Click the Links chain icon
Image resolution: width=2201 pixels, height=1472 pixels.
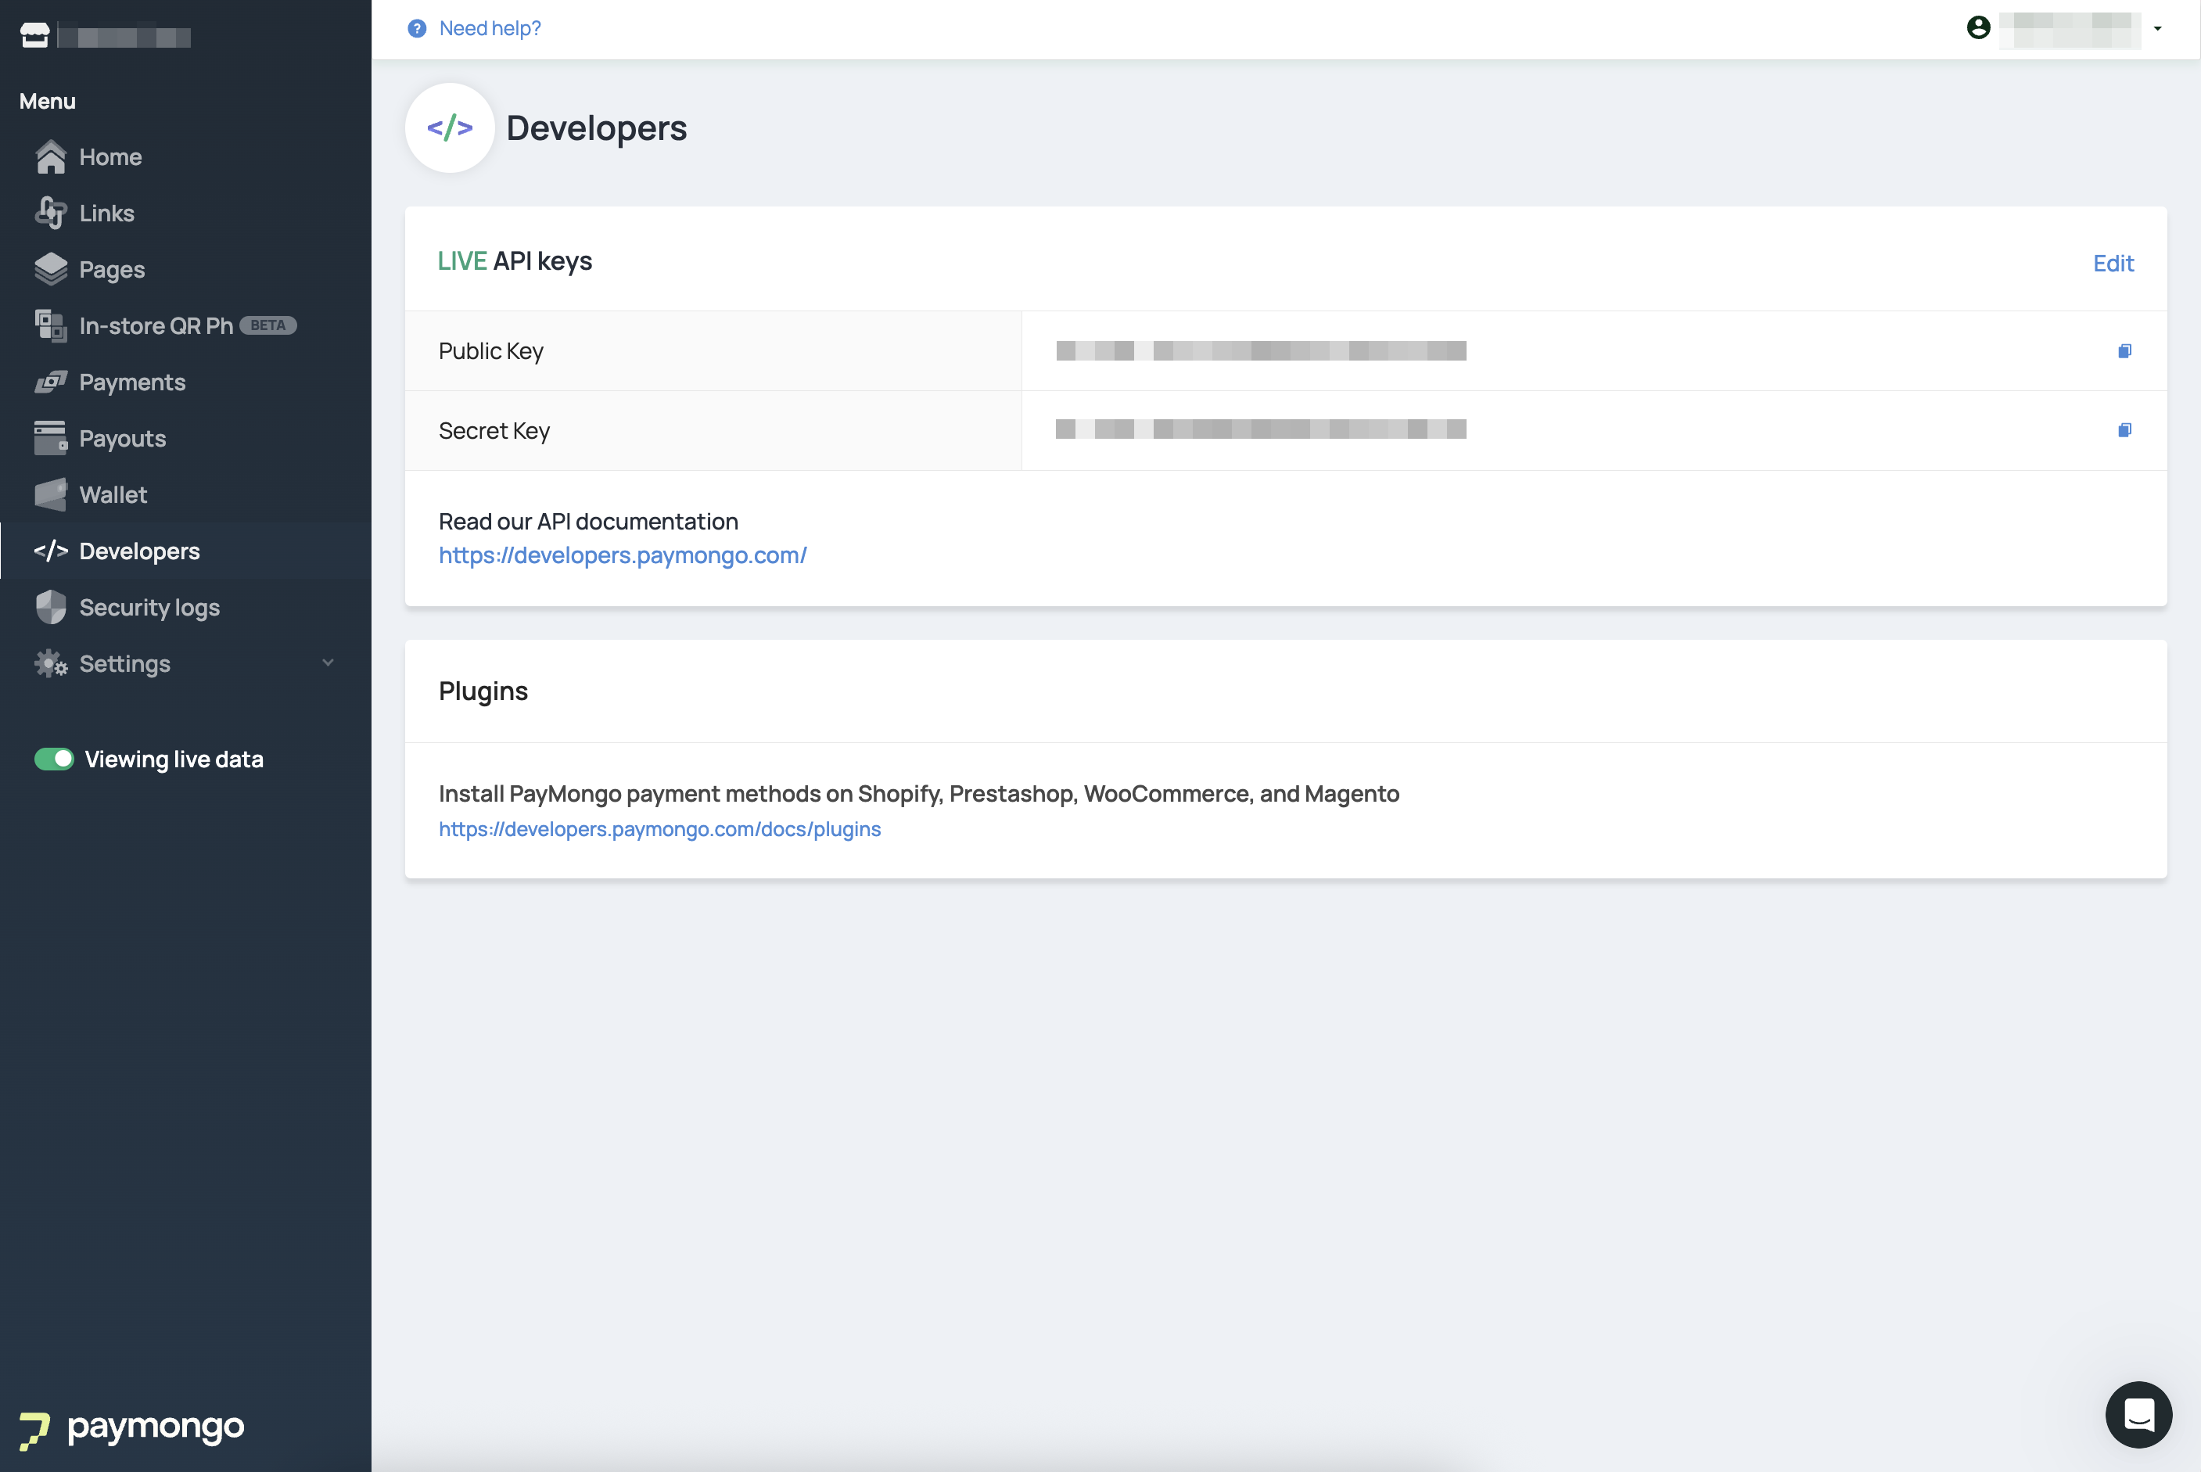tap(51, 213)
